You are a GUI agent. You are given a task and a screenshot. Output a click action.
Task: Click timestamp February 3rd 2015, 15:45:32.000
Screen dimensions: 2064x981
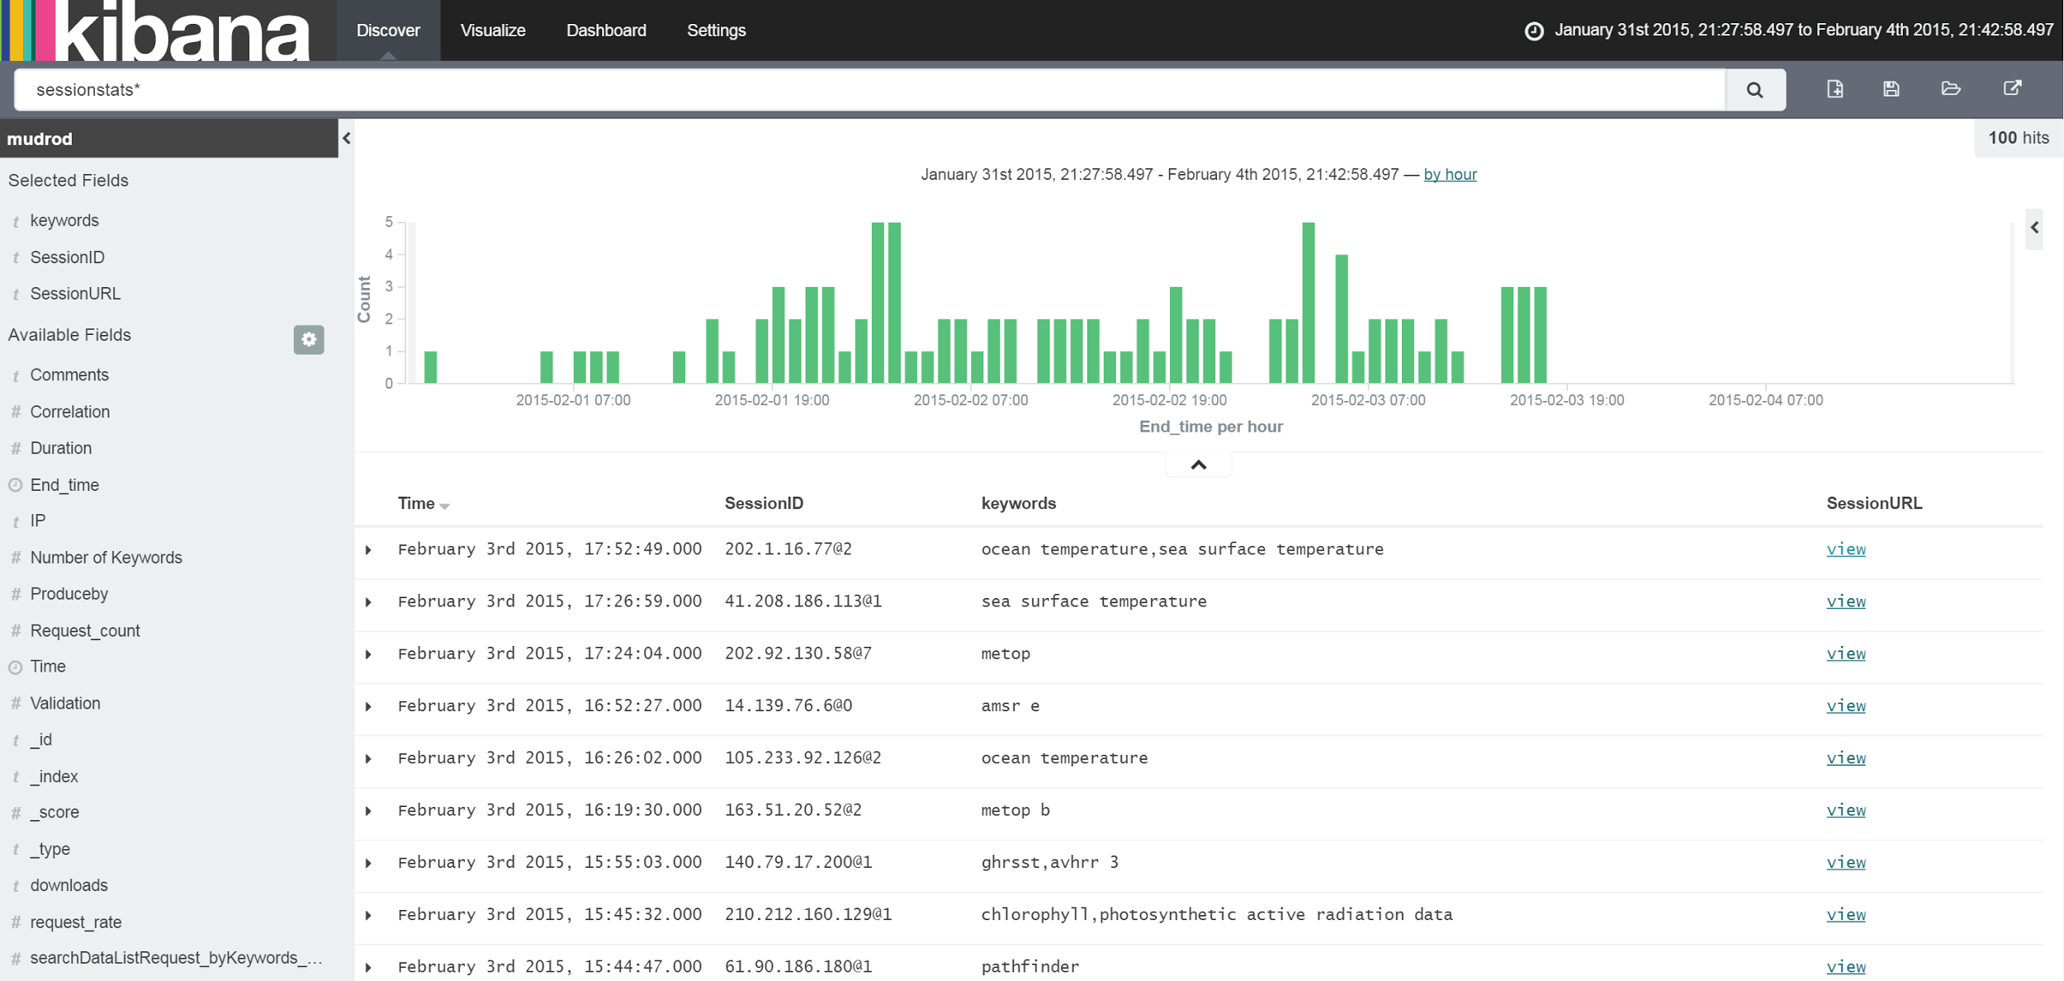point(550,914)
